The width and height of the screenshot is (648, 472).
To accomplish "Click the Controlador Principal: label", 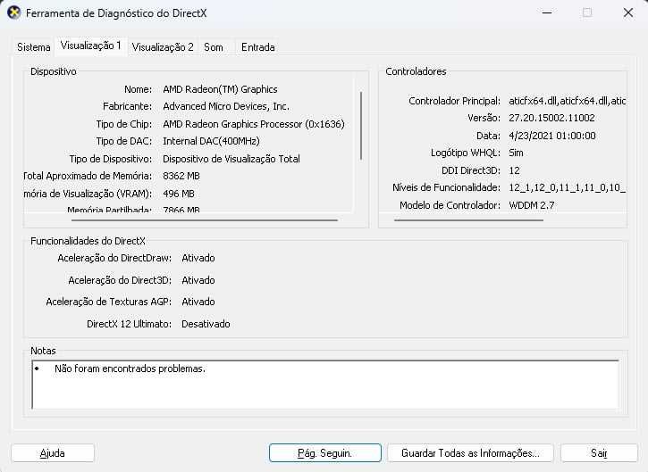I will pyautogui.click(x=454, y=101).
